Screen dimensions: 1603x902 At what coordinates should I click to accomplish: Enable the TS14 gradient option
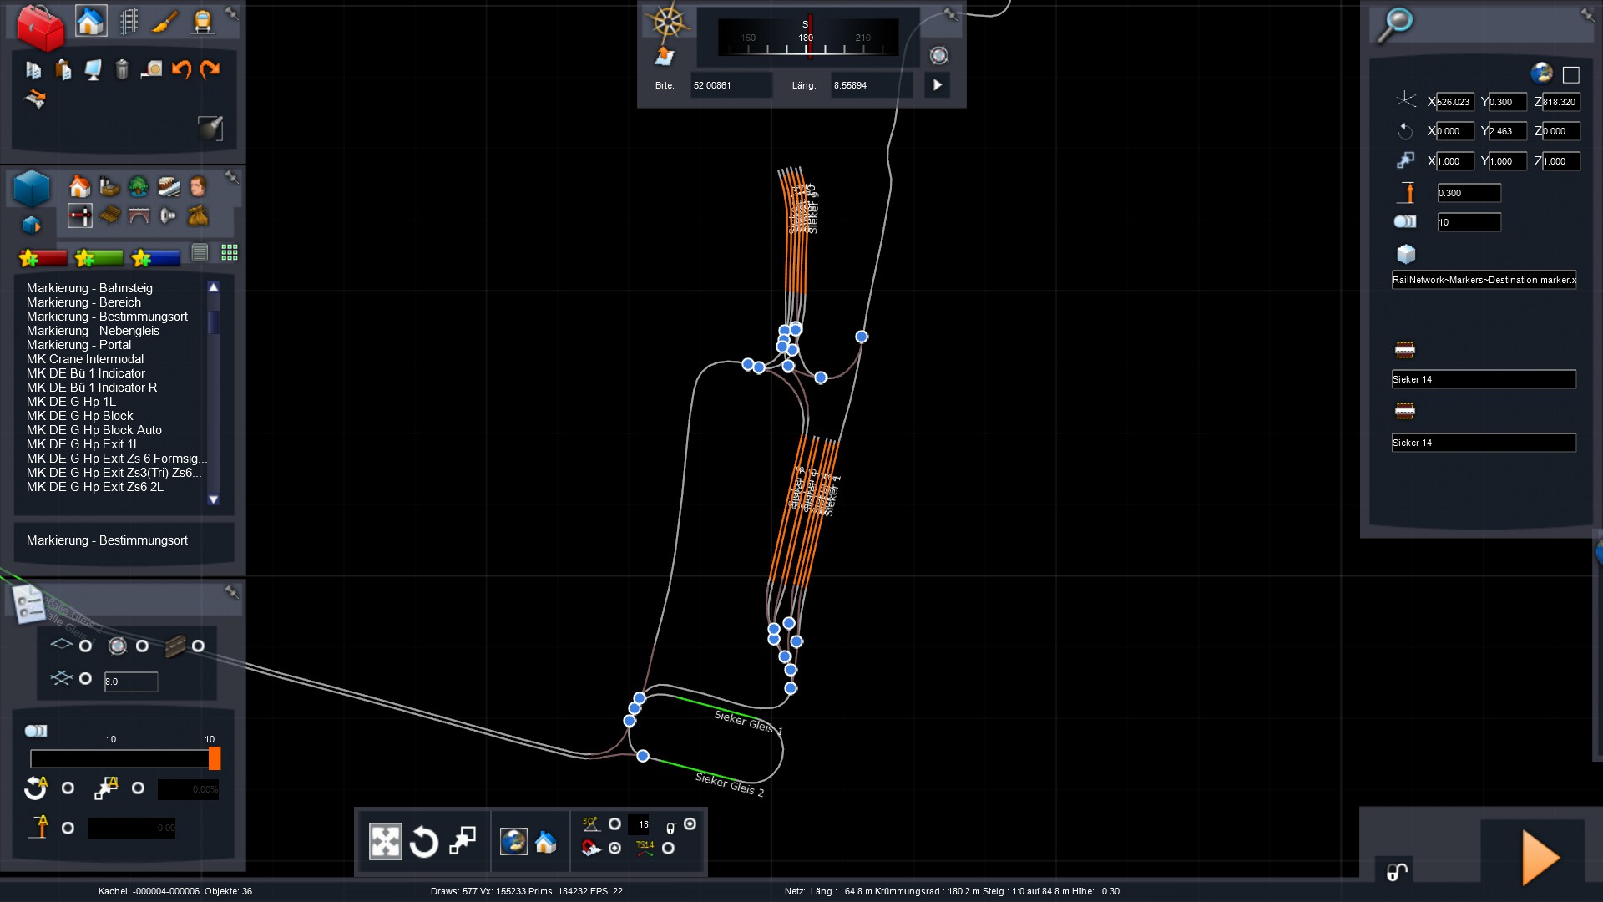coord(668,849)
